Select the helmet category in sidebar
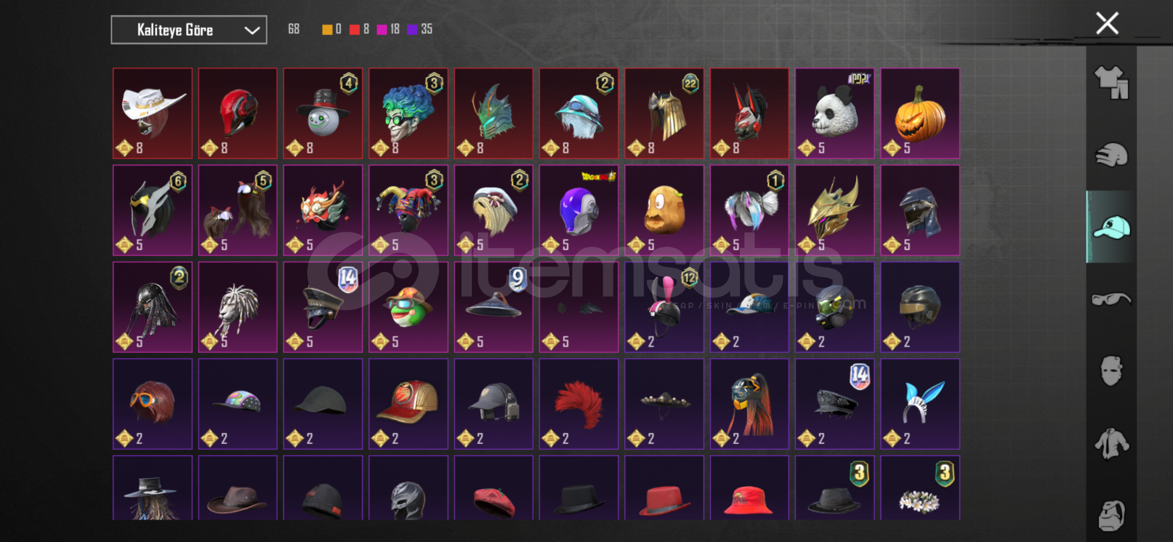 click(1111, 155)
